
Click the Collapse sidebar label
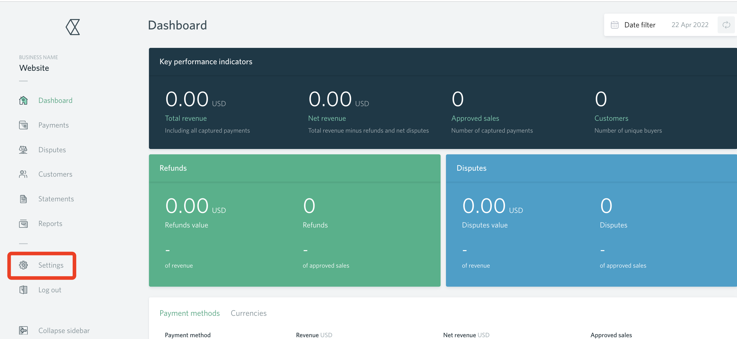64,331
